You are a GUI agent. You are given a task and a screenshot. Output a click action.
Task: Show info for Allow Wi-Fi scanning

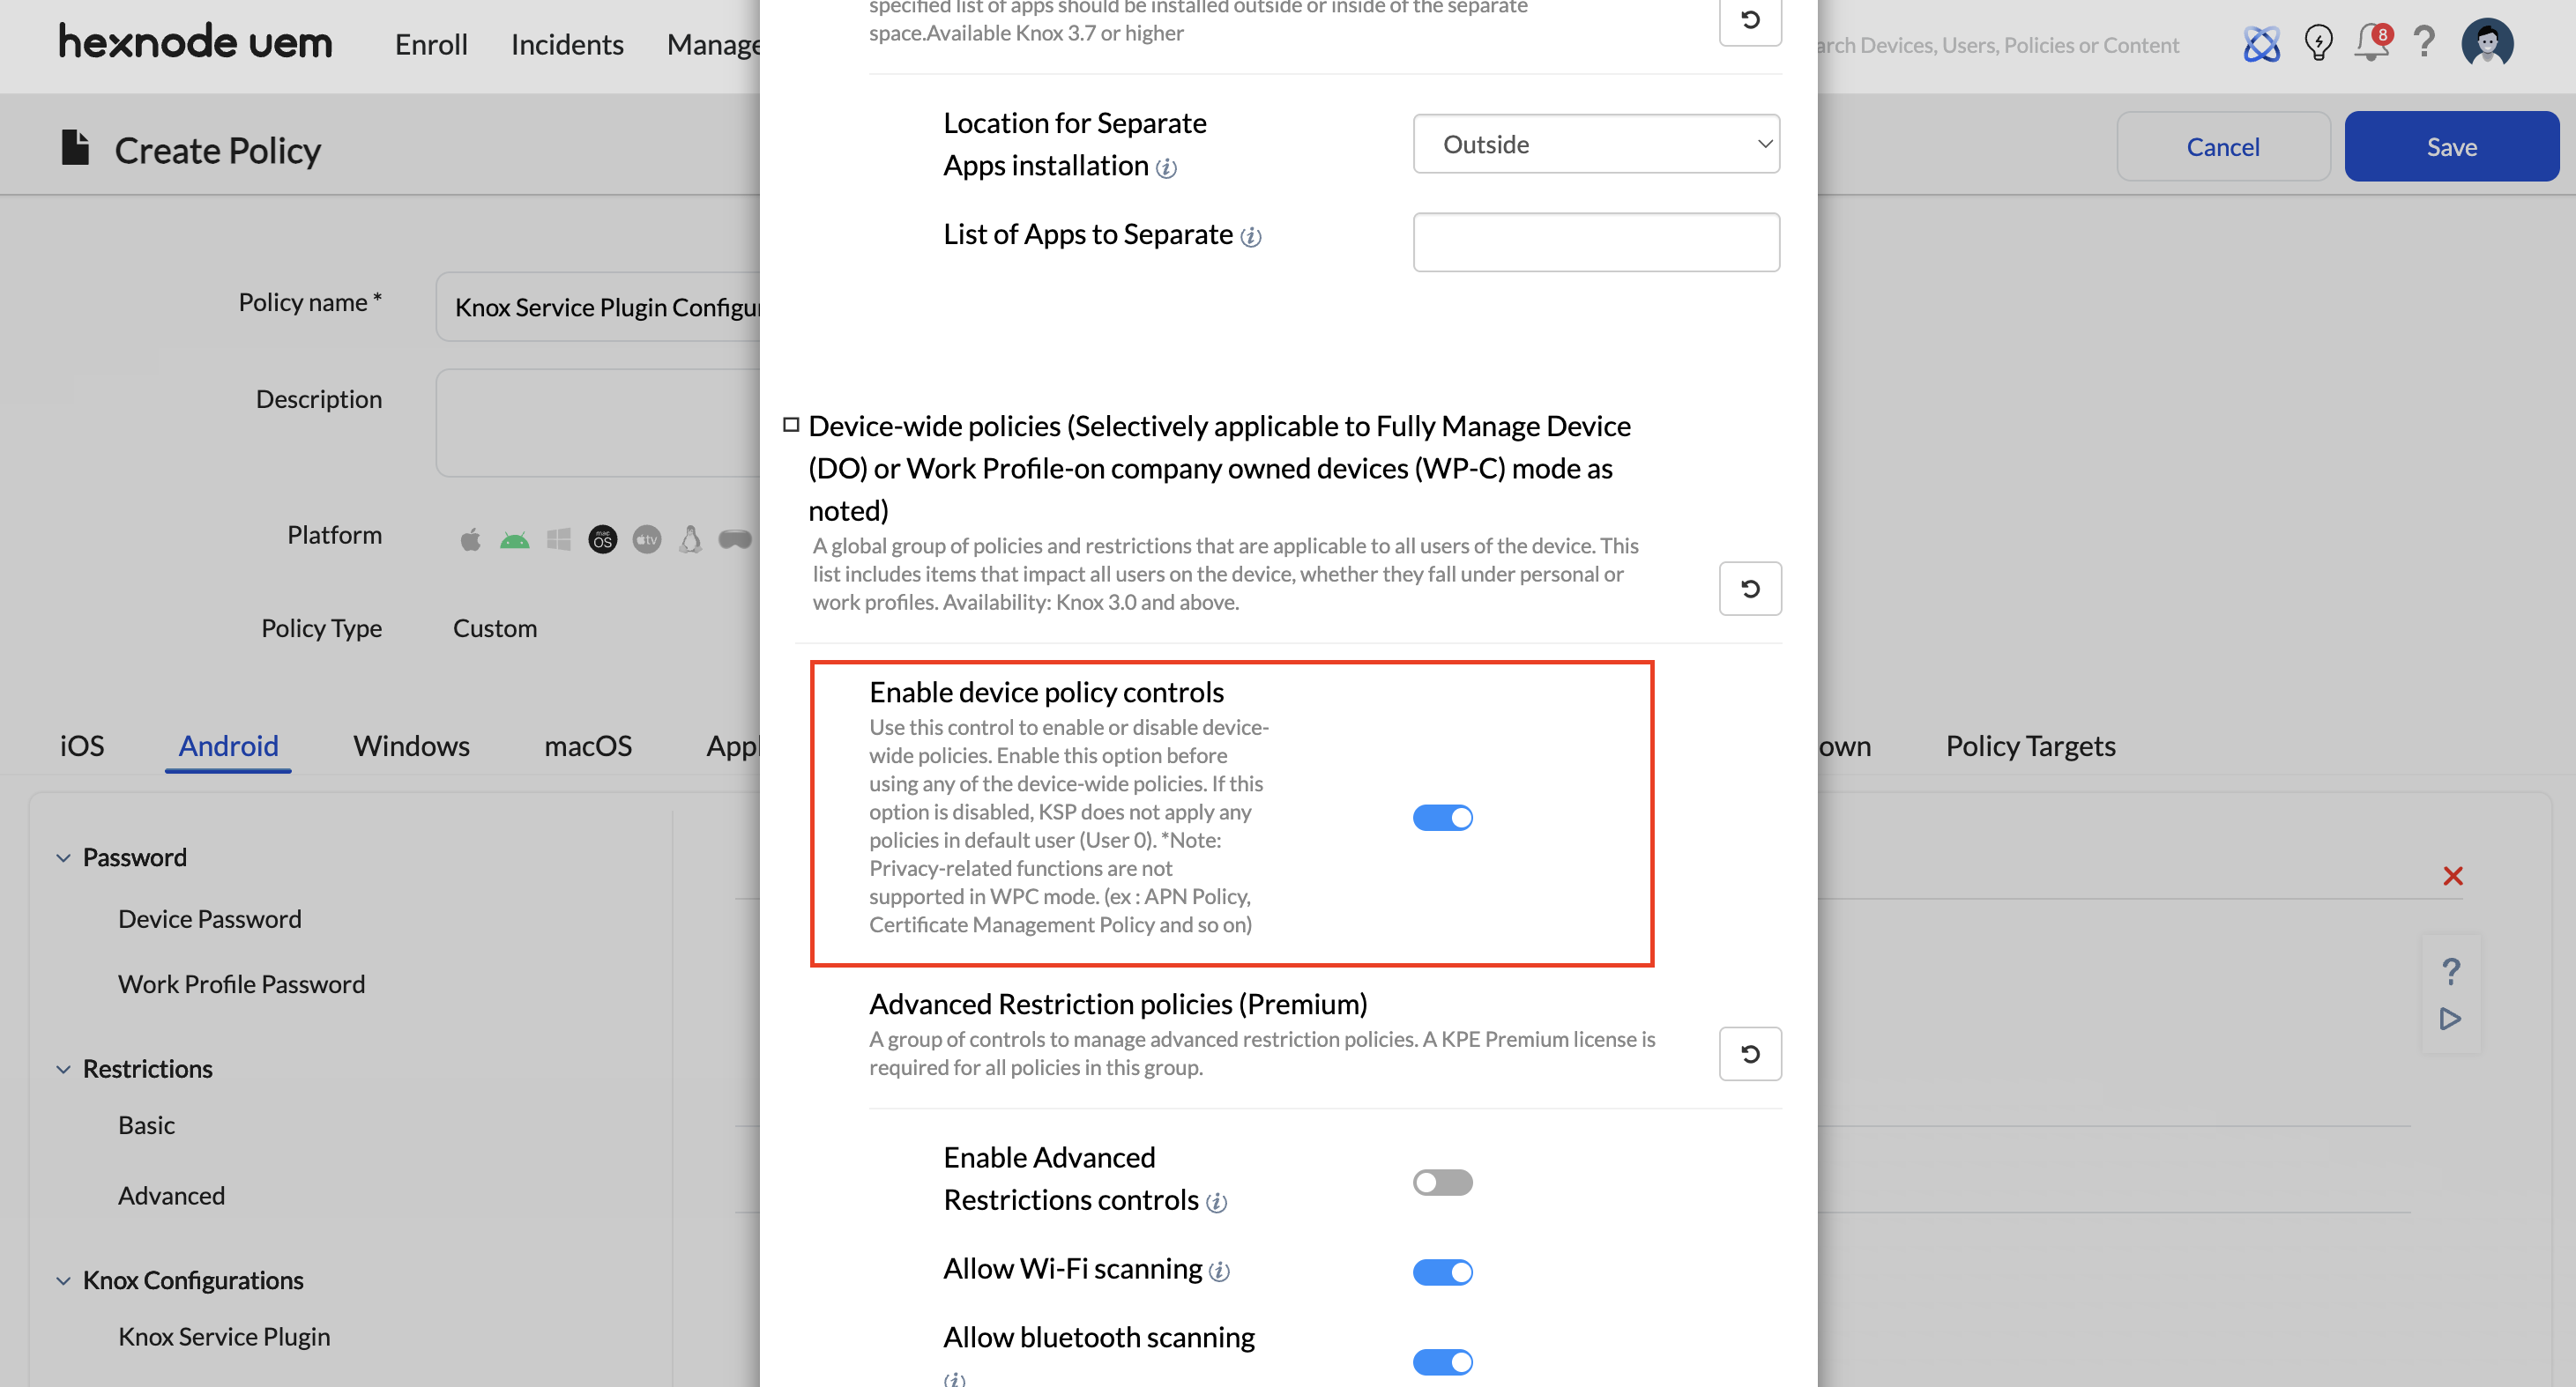tap(1219, 1271)
